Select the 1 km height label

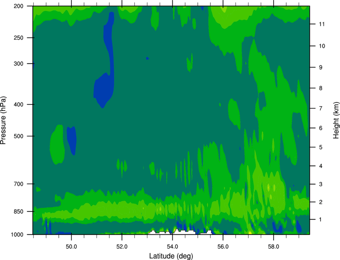[321, 220]
